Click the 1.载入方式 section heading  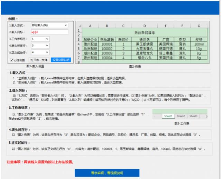[17, 73]
